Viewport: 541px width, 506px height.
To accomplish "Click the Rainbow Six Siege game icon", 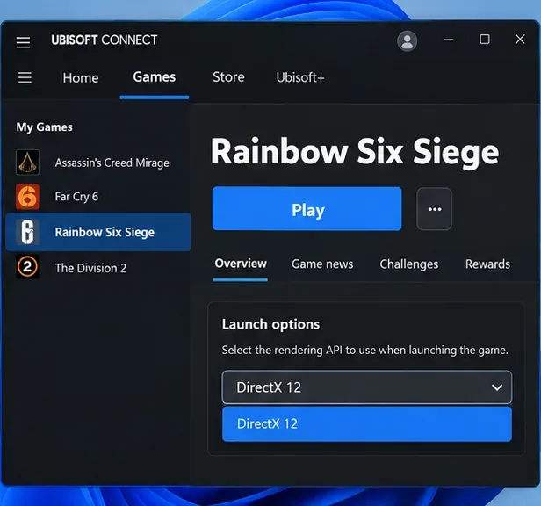I will pyautogui.click(x=27, y=232).
